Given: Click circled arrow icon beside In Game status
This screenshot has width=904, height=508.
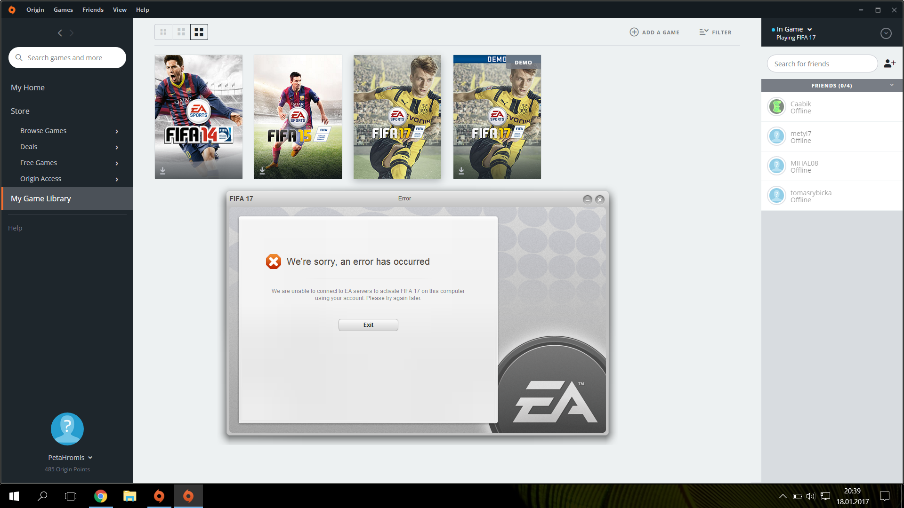Looking at the screenshot, I should pyautogui.click(x=886, y=33).
